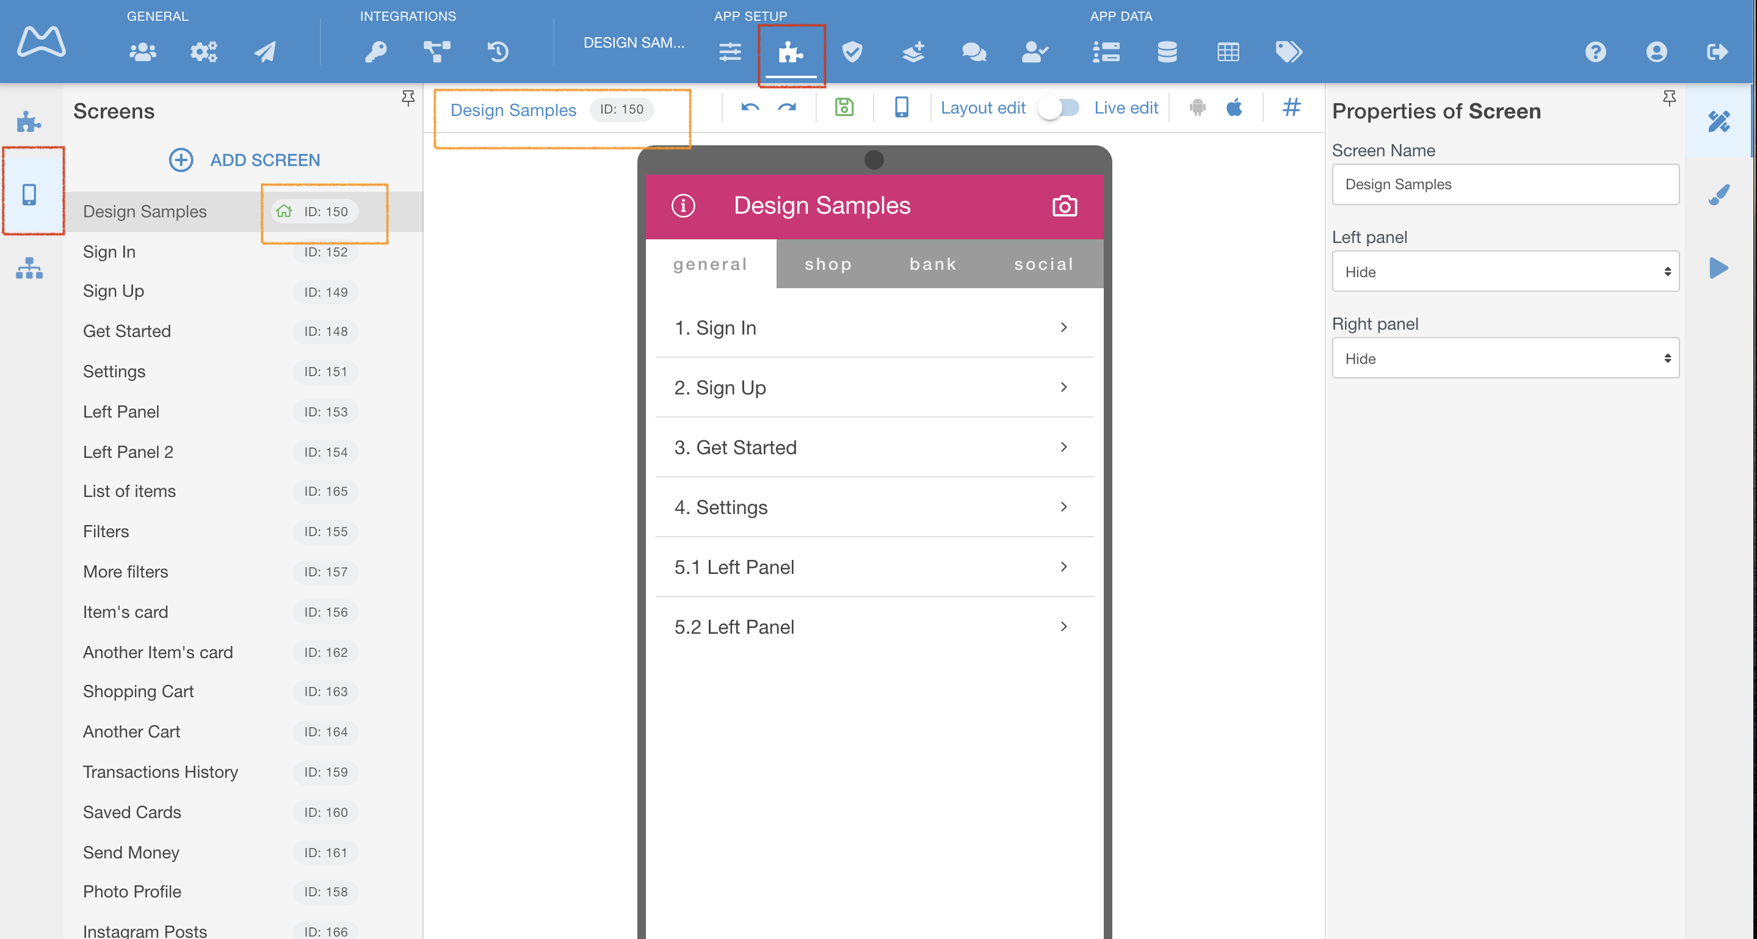The height and width of the screenshot is (939, 1757).
Task: Open the user check icon
Action: [1035, 52]
